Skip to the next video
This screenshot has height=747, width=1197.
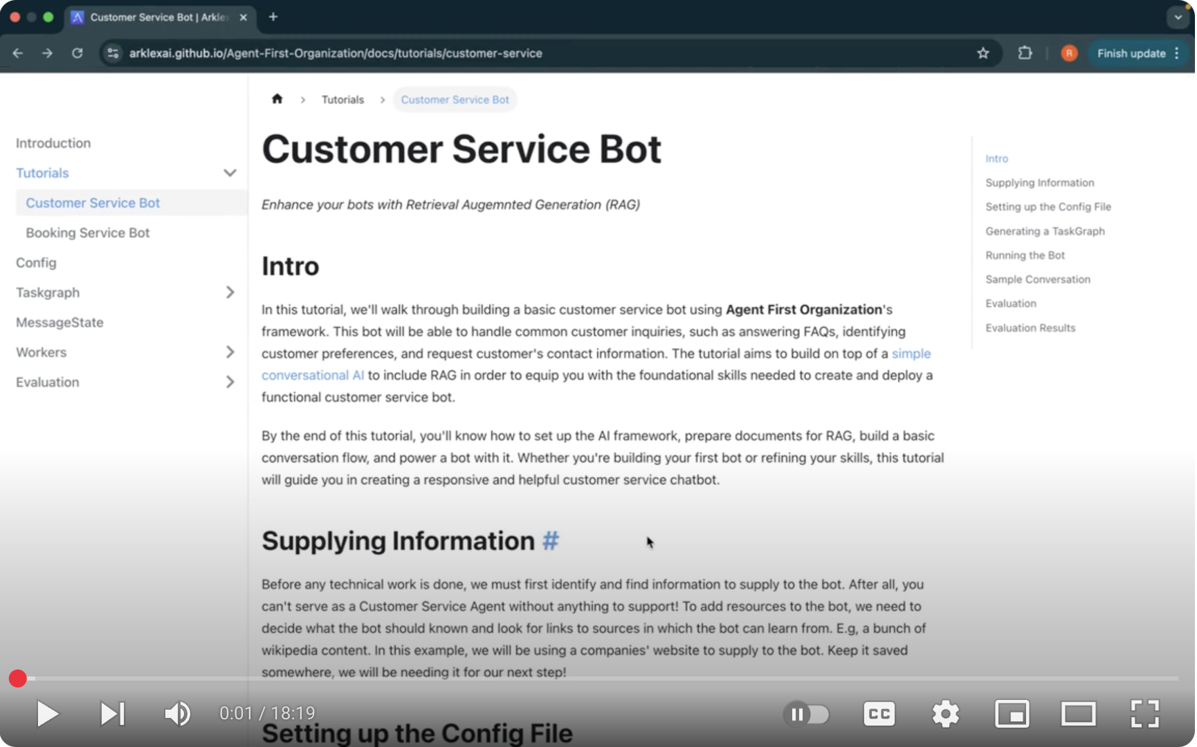113,714
